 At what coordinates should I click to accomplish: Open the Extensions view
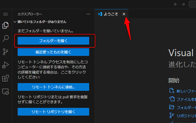(x=6, y=78)
